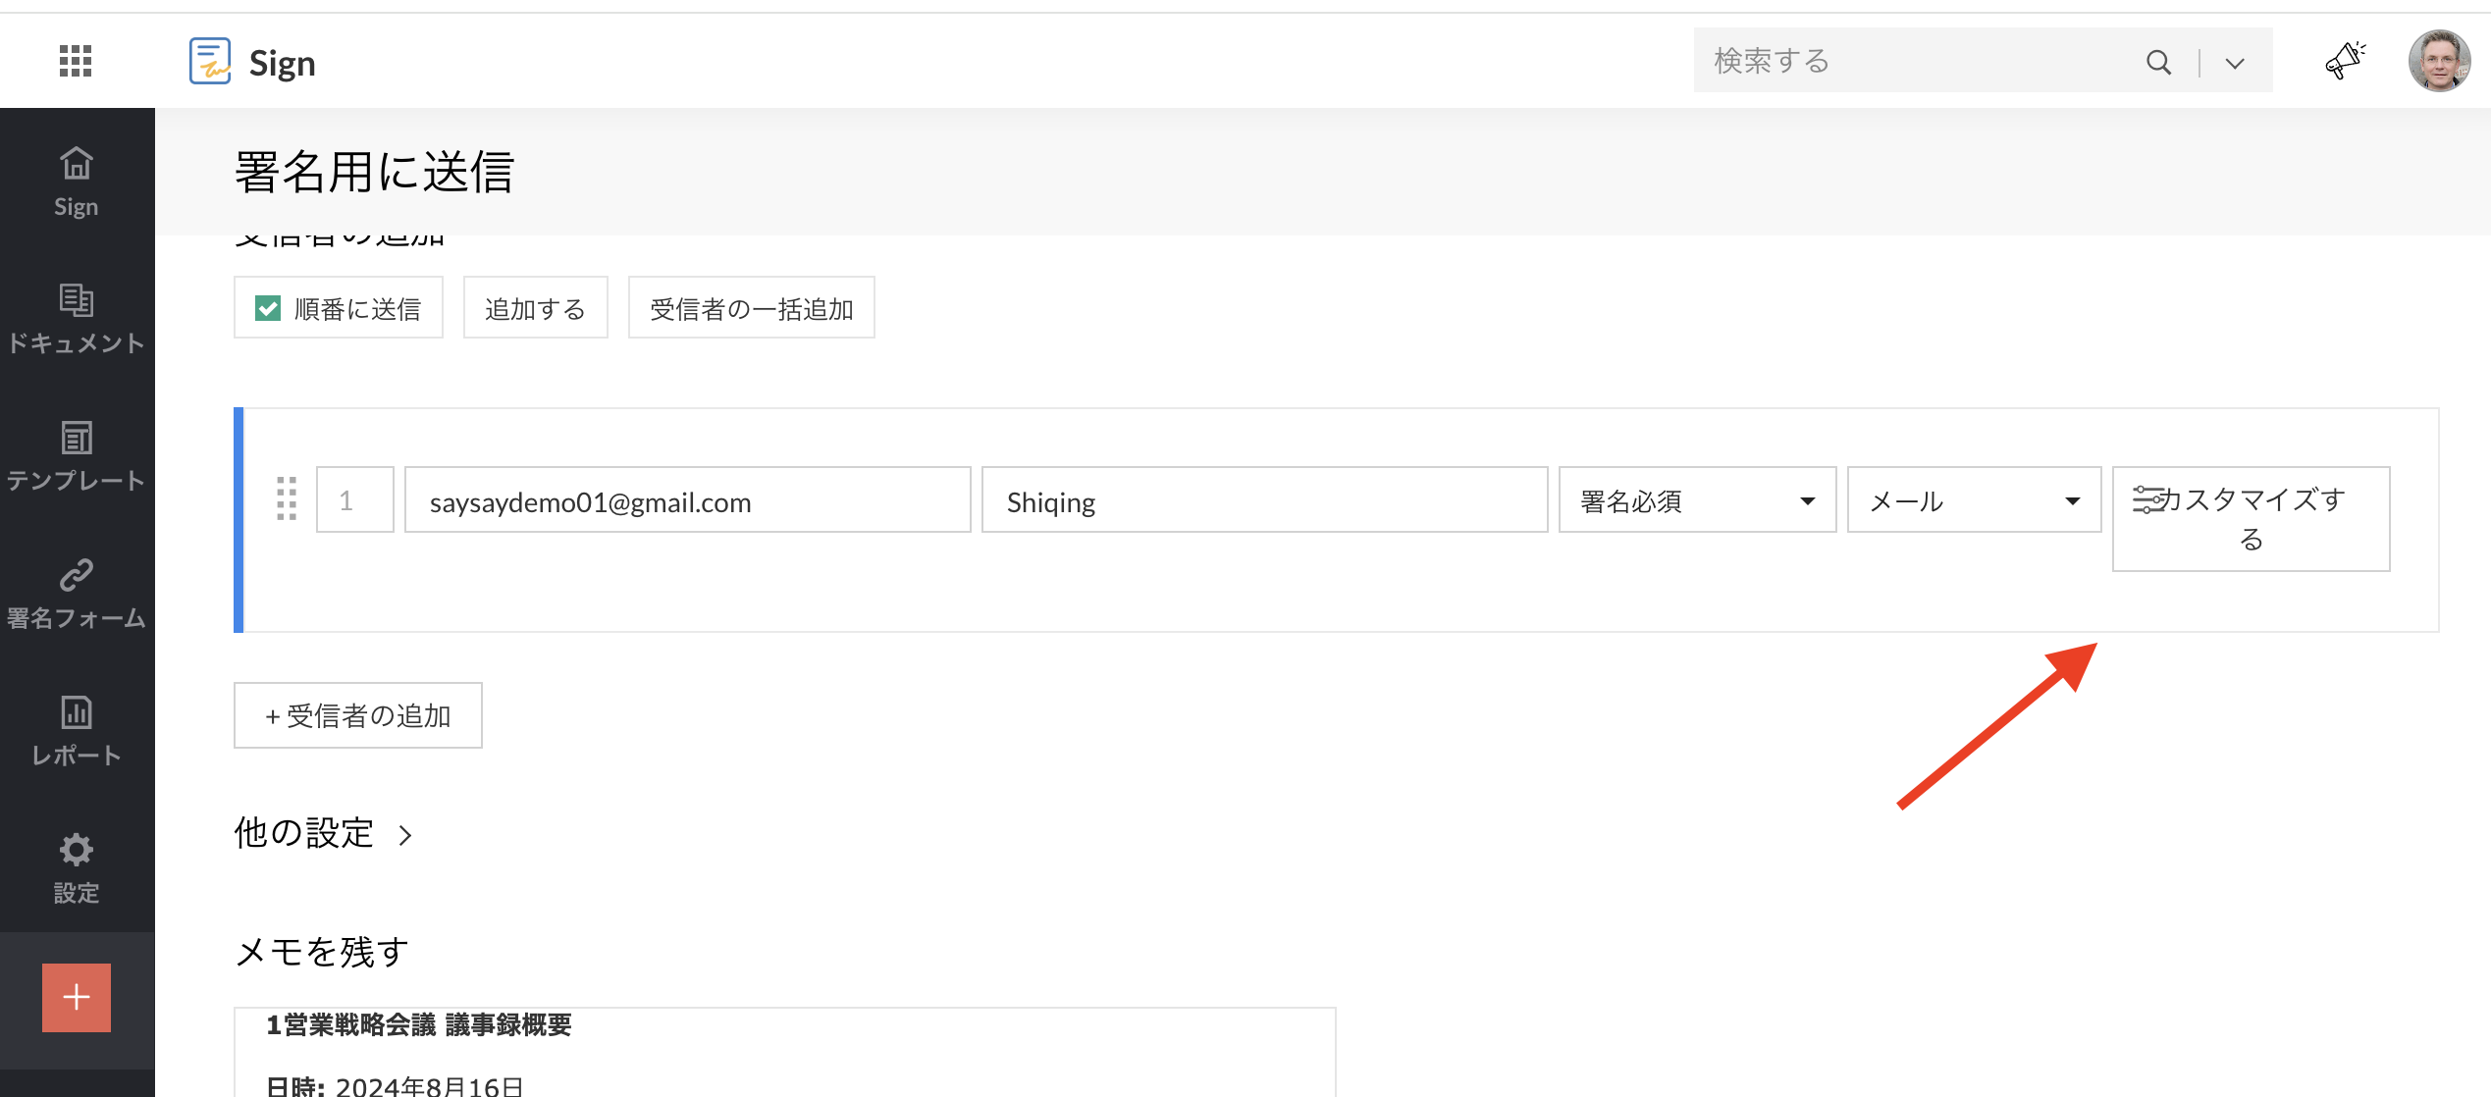Click the recipient email input field
Viewport: 2491px width, 1097px height.
point(687,500)
